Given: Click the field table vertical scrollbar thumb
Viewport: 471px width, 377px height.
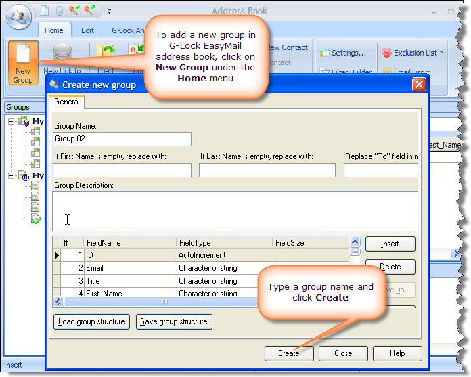Looking at the screenshot, I should [355, 251].
